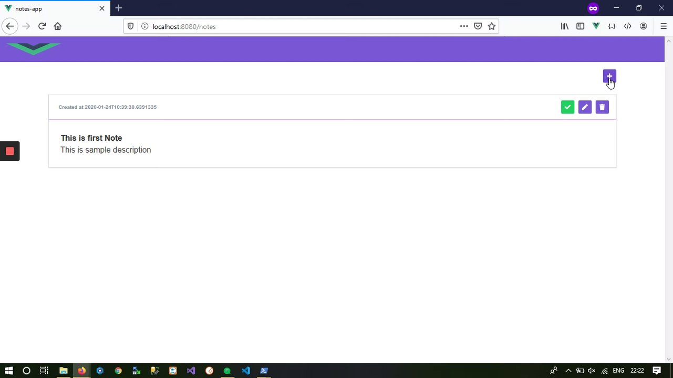Open tracking protection shield icon
Viewport: 673px width, 378px height.
(131, 26)
